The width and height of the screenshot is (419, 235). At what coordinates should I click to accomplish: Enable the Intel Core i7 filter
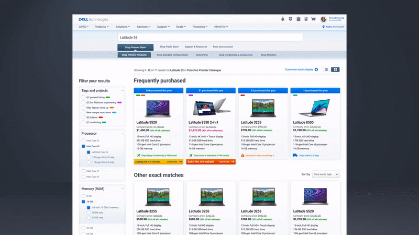pyautogui.click(x=83, y=171)
